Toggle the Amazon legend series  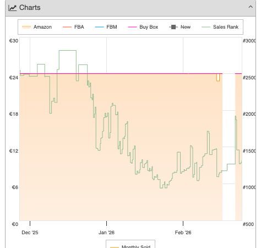tap(37, 27)
